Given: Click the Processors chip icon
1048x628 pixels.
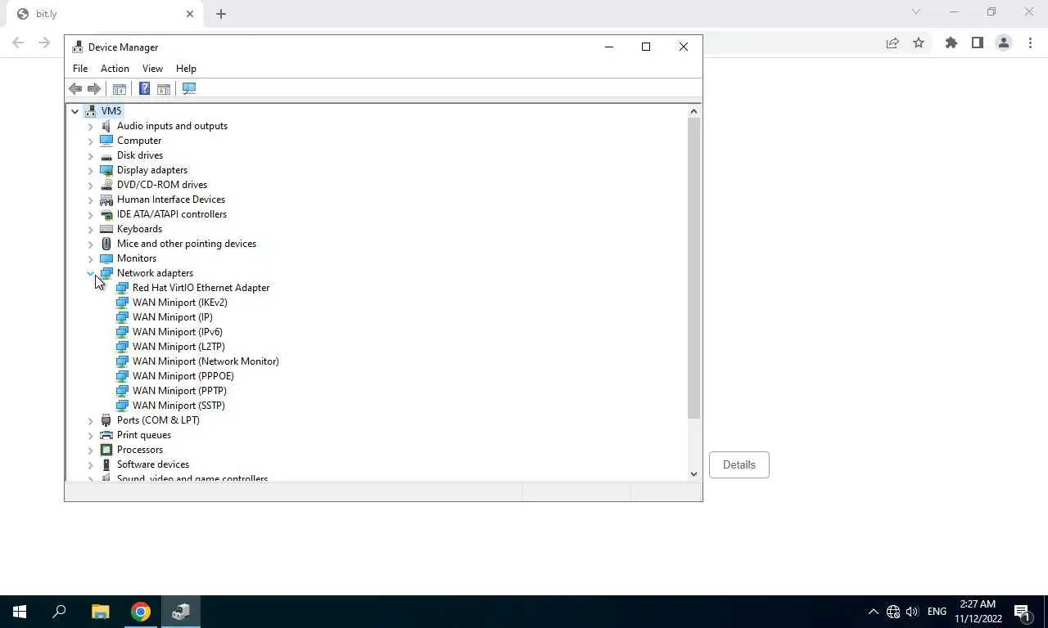Looking at the screenshot, I should point(106,450).
